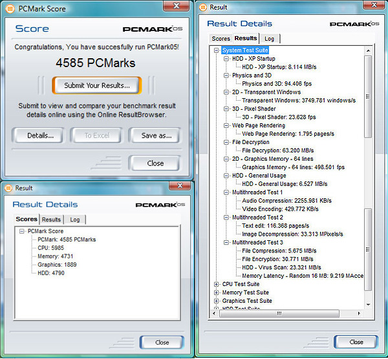This screenshot has width=388, height=359.
Task: Click the horizontal scrollbar left arrow
Action: [214, 314]
